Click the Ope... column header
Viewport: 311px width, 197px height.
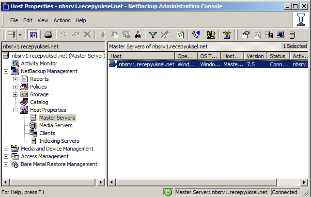(186, 56)
